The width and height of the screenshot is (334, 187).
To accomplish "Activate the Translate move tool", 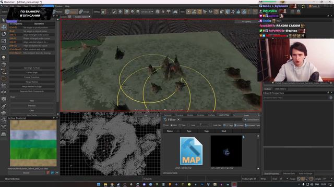I will click(x=4, y=27).
